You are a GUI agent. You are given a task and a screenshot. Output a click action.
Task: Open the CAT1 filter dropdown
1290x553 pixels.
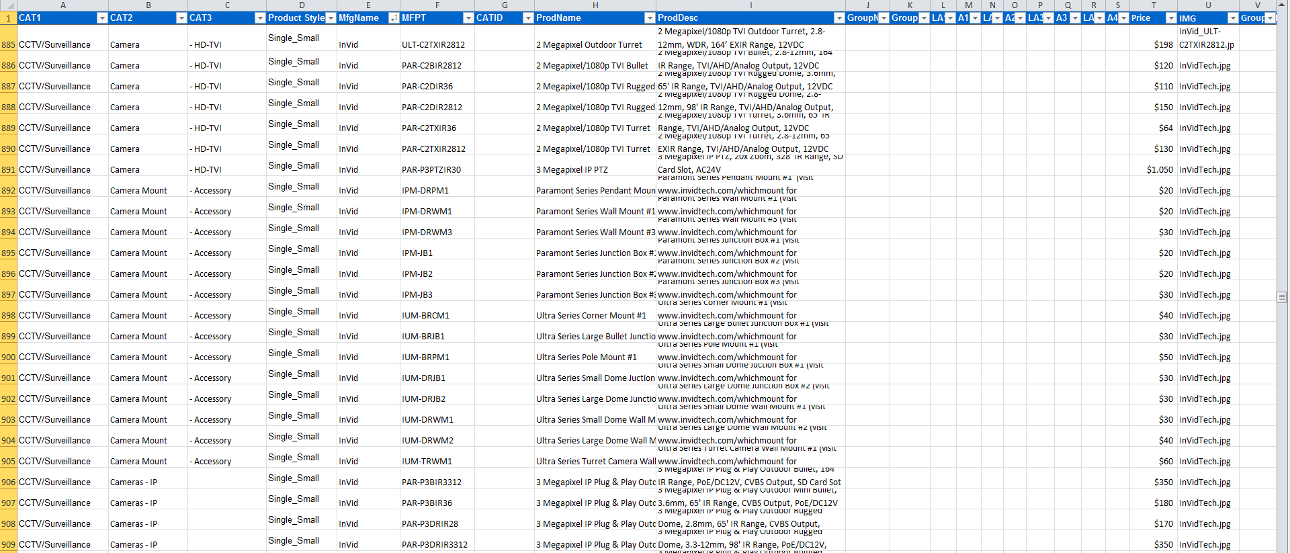(102, 18)
